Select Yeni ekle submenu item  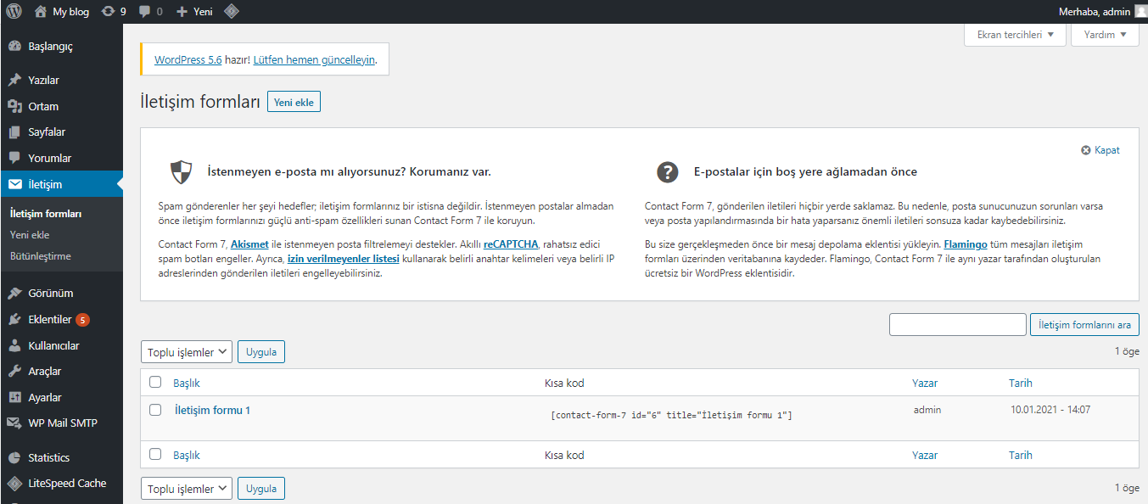click(x=30, y=235)
